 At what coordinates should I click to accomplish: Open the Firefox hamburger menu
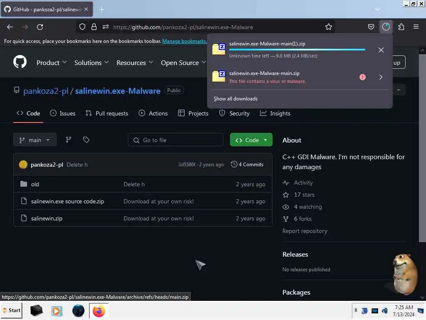pos(416,27)
